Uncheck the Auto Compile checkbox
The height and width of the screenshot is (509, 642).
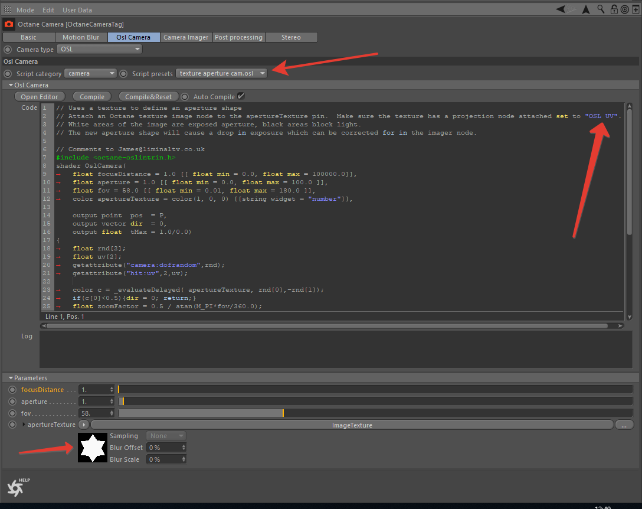(x=241, y=96)
